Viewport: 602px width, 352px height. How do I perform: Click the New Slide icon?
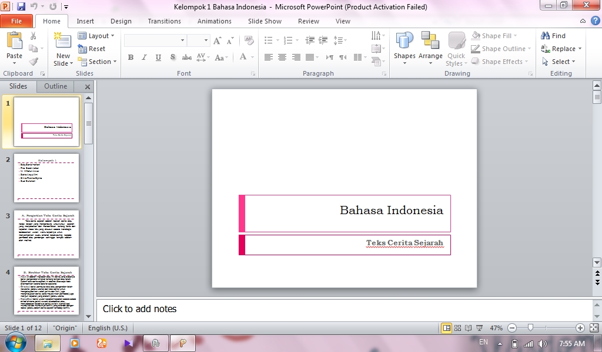click(x=62, y=41)
